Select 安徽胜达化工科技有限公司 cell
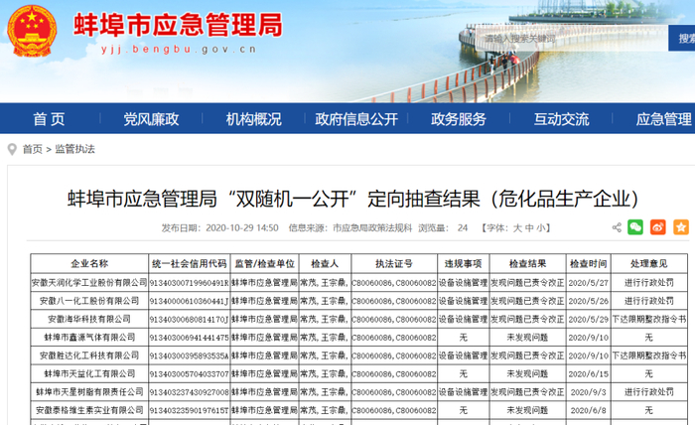The image size is (695, 425). coord(89,355)
